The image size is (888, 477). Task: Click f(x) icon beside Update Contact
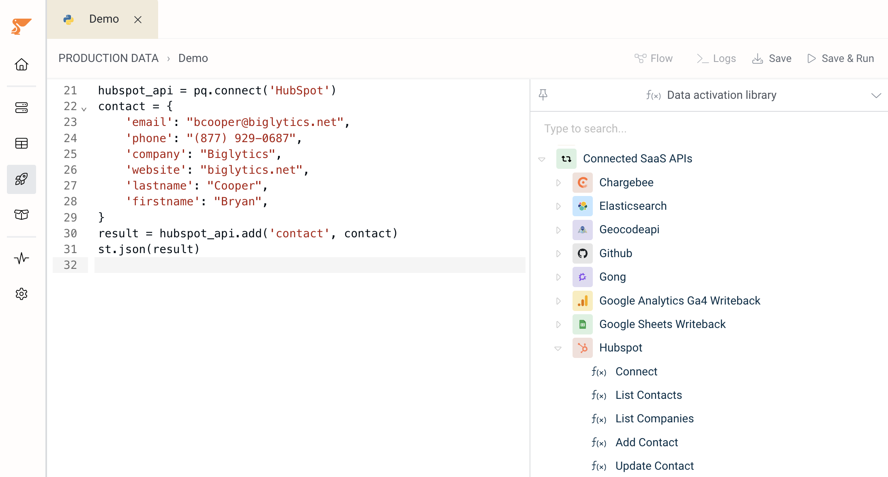pos(599,466)
